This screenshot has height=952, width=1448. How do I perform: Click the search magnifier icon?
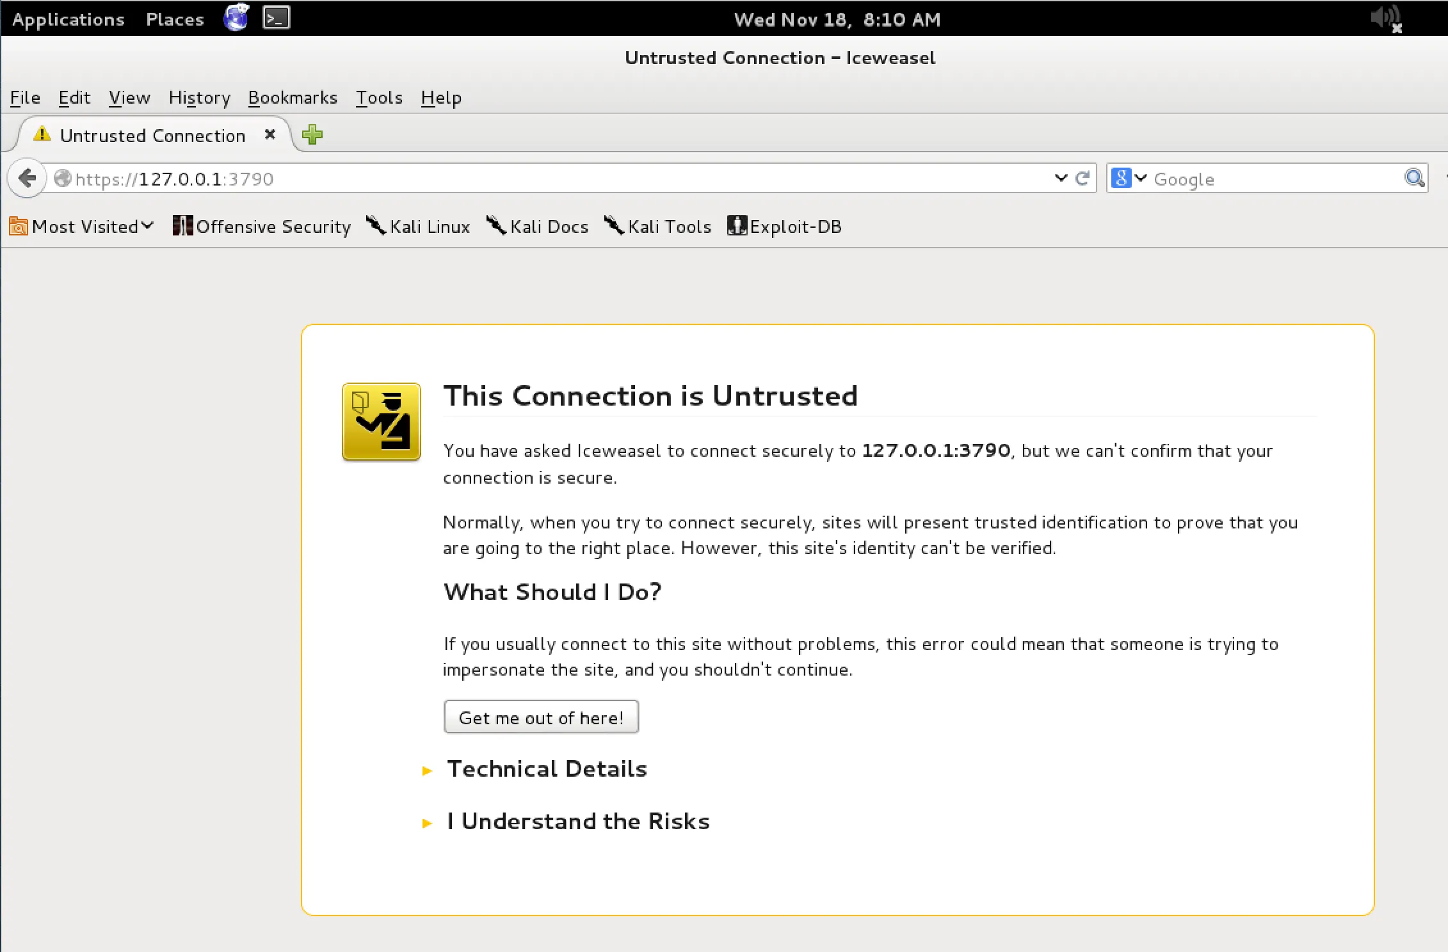click(x=1413, y=178)
